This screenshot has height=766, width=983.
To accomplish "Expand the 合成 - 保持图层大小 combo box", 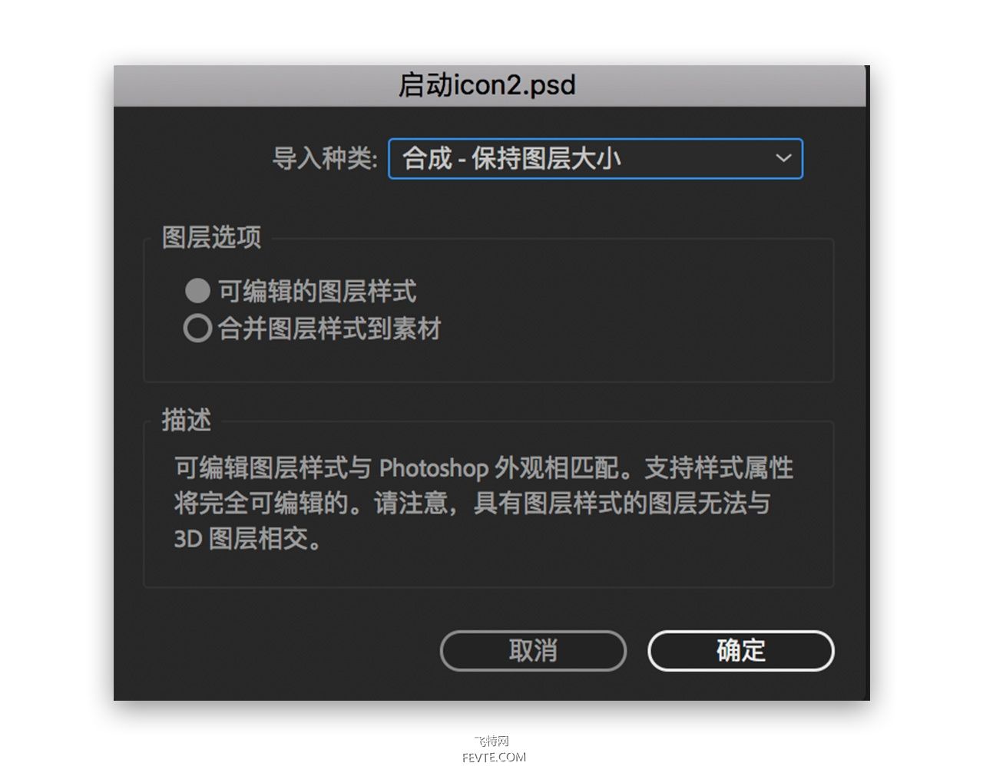I will 595,158.
